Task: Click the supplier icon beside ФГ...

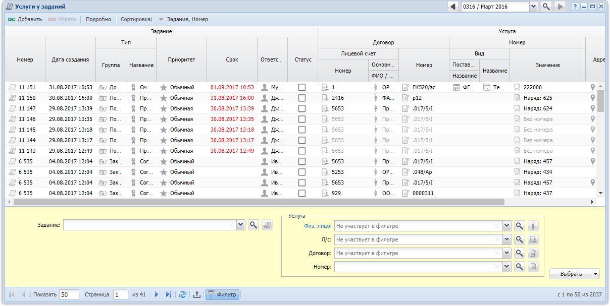Action: 456,87
